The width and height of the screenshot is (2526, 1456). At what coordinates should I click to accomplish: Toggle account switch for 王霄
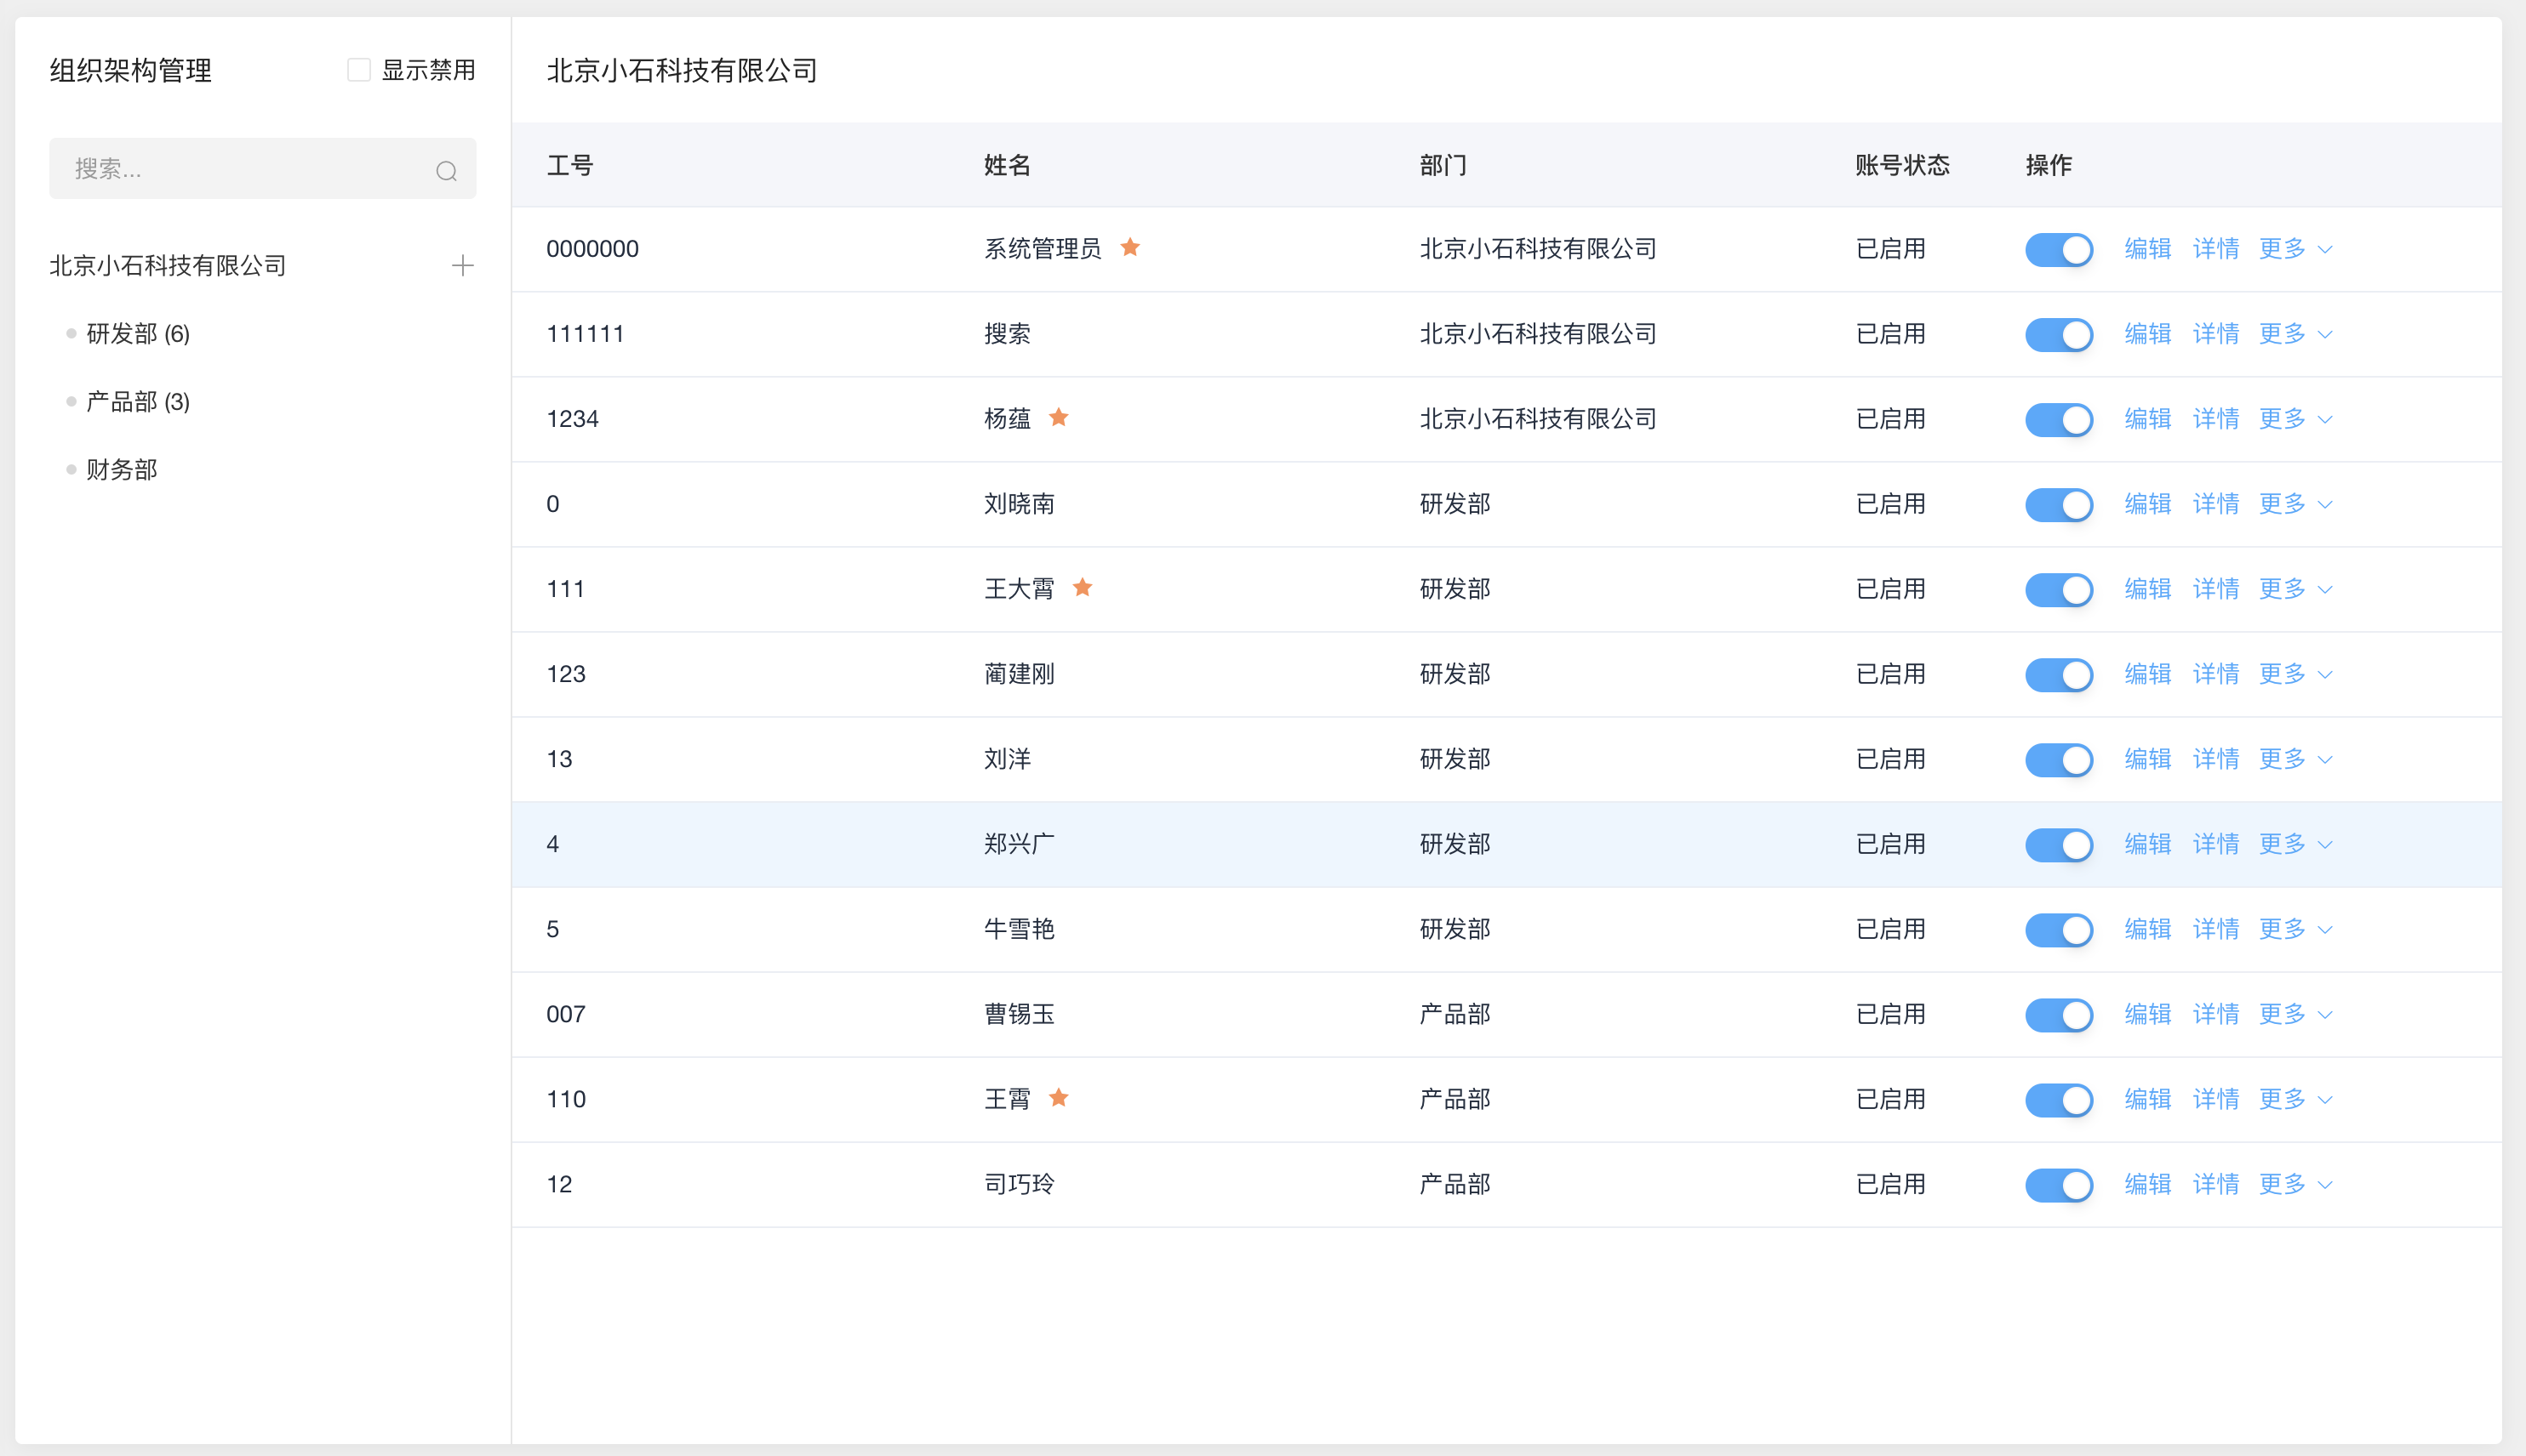point(2059,1099)
